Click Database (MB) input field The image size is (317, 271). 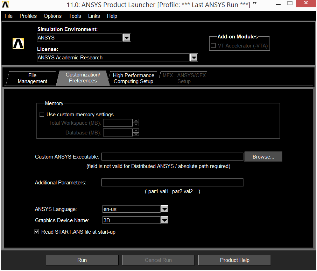118,133
